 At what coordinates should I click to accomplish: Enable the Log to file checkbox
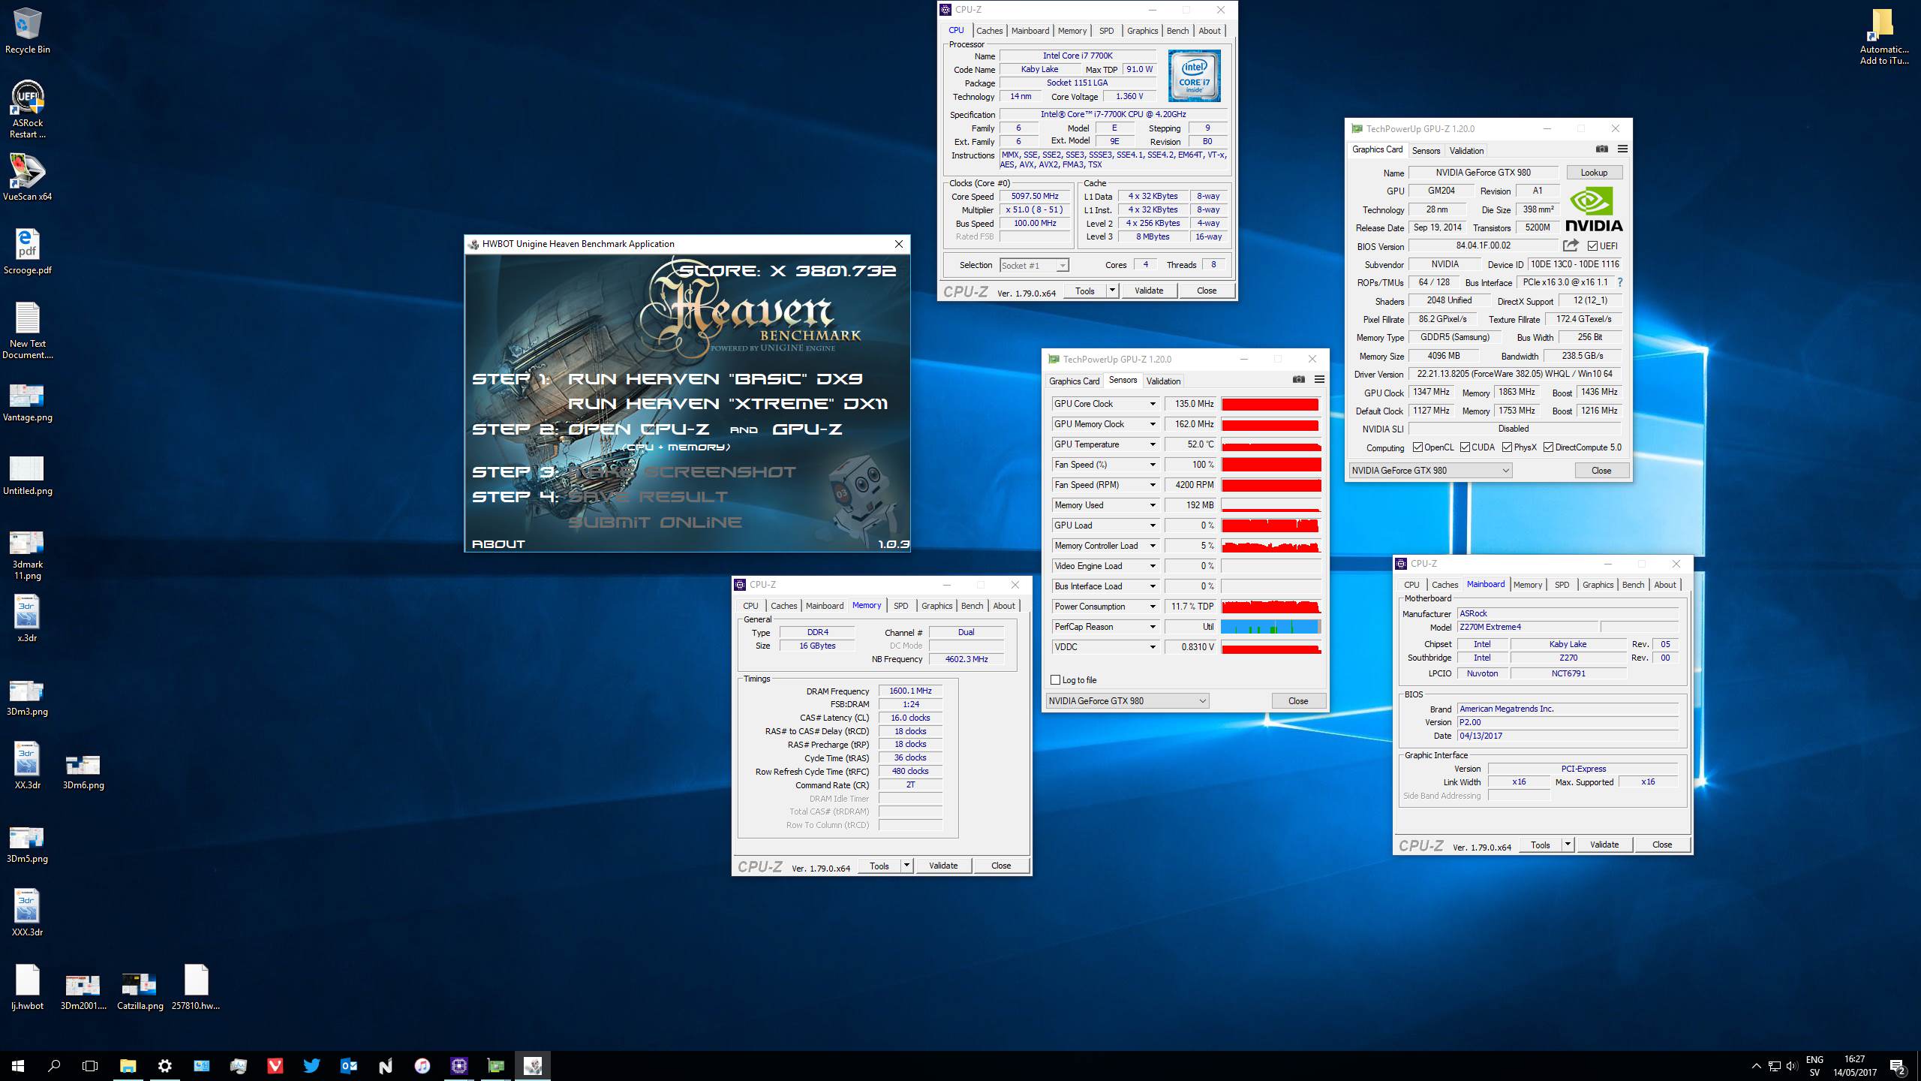tap(1056, 680)
